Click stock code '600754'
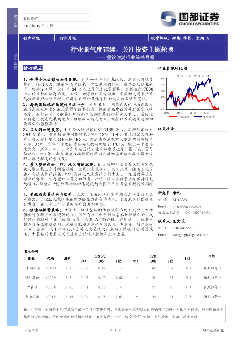This screenshot has height=339, width=240. click(x=51, y=277)
